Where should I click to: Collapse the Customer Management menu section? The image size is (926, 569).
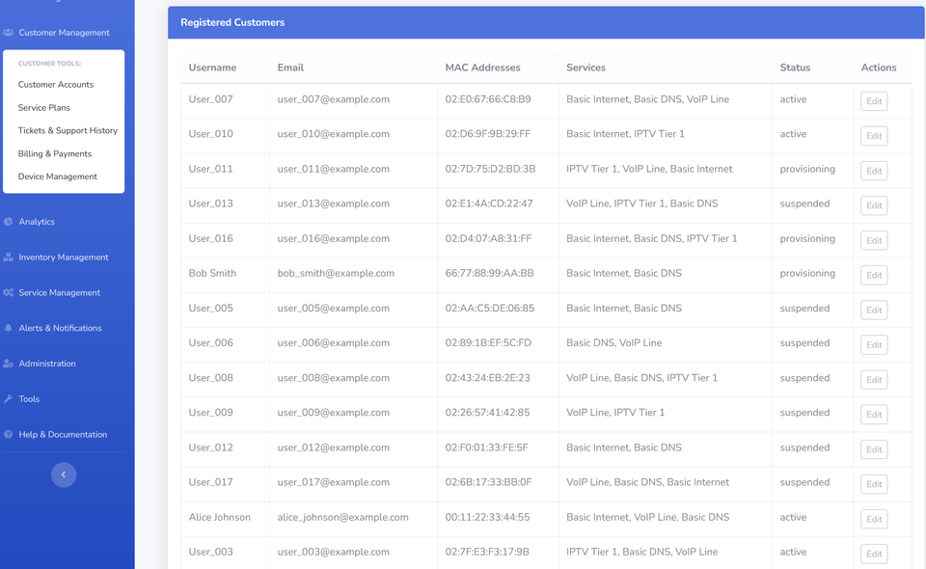64,33
